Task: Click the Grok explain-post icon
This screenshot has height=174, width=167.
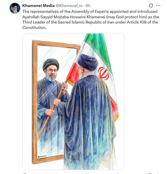Action: [x=151, y=6]
